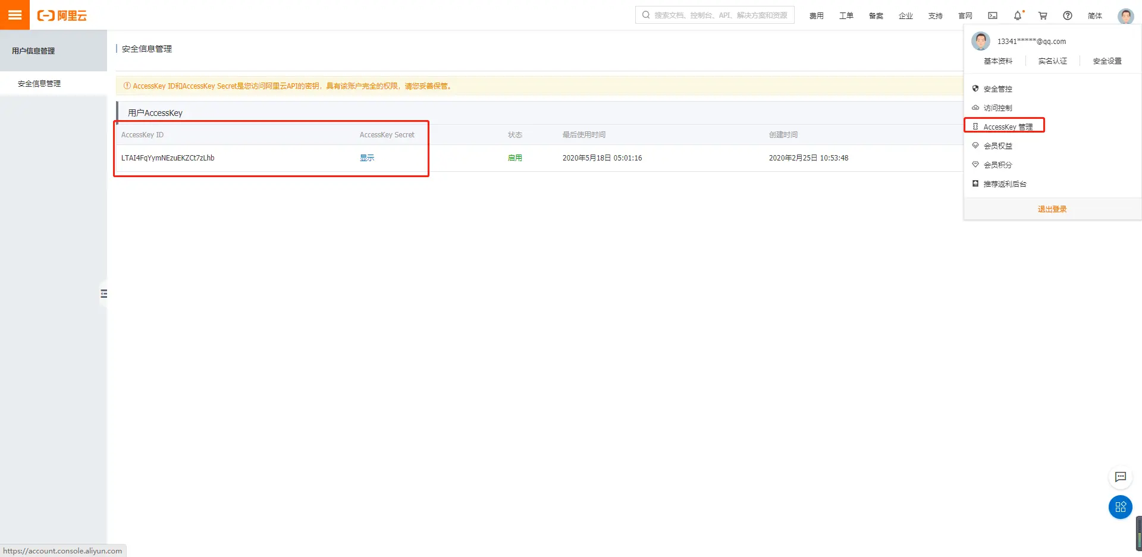1142x557 pixels.
Task: Select 访问控制 menu entry
Action: [x=1053, y=108]
